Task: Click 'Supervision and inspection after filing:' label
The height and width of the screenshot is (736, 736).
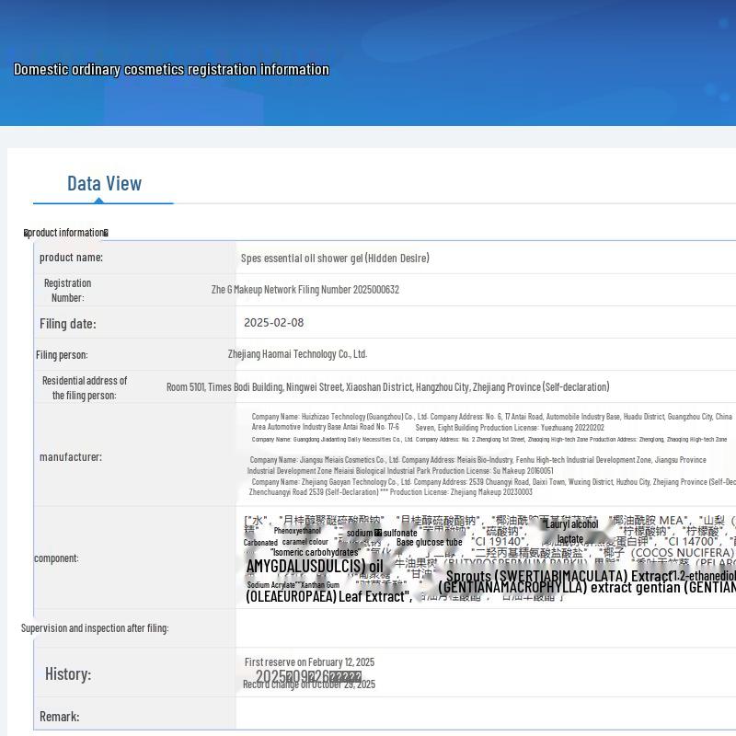Action: (95, 628)
